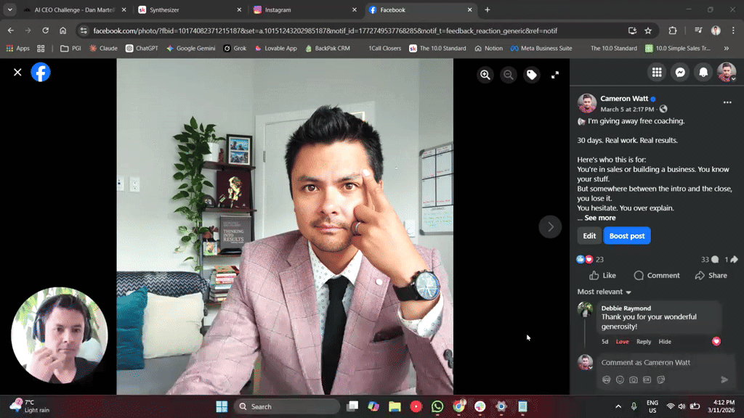This screenshot has height=418, width=744.
Task: Open Messenger chats
Action: [x=680, y=72]
